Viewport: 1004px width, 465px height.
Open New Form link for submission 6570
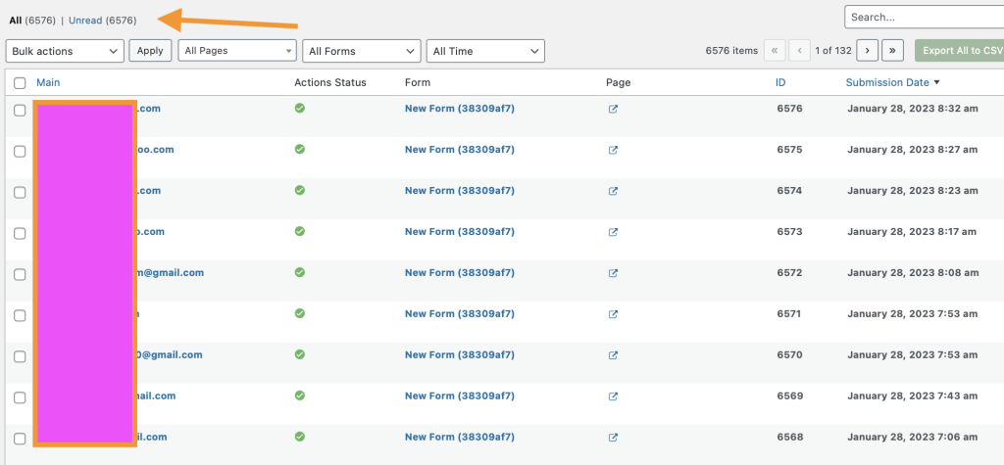pos(459,355)
